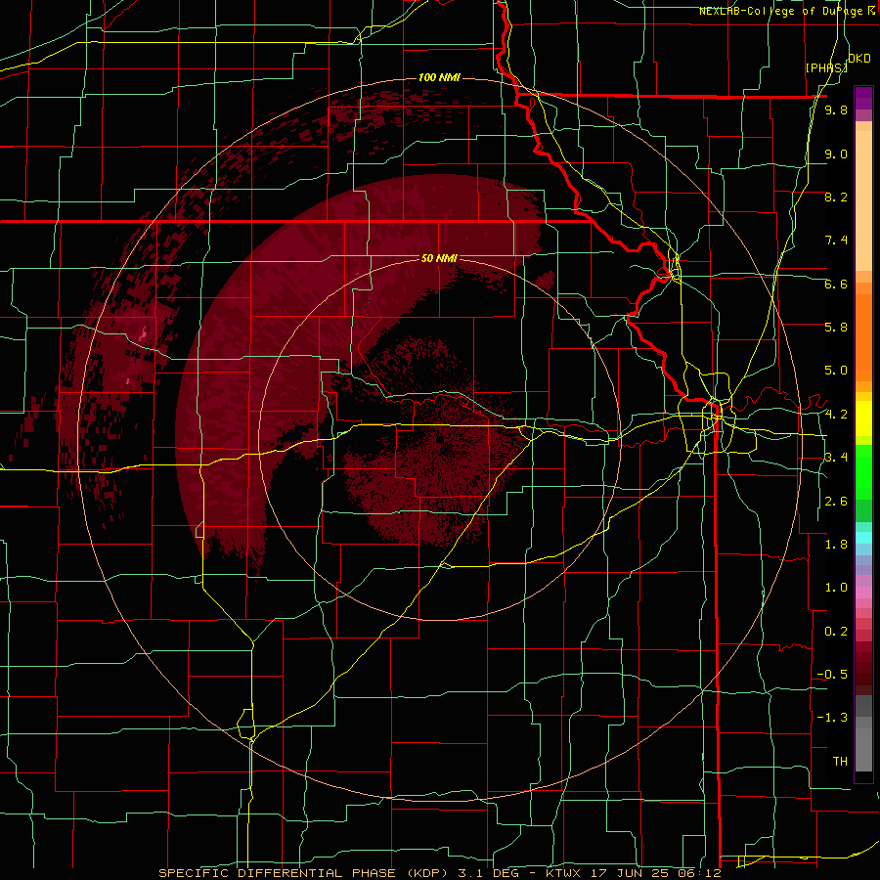Image resolution: width=880 pixels, height=880 pixels.
Task: Select the -1.3 scale label
Action: (832, 718)
